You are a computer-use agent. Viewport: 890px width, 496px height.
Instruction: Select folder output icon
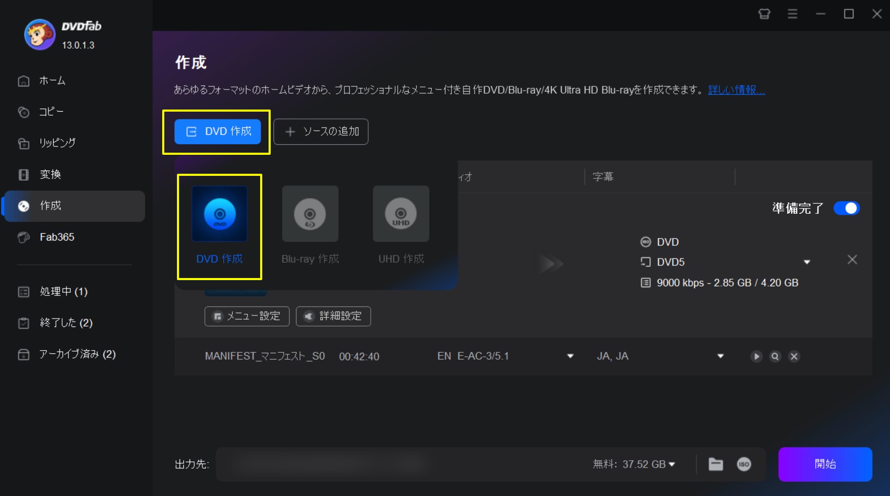point(716,464)
